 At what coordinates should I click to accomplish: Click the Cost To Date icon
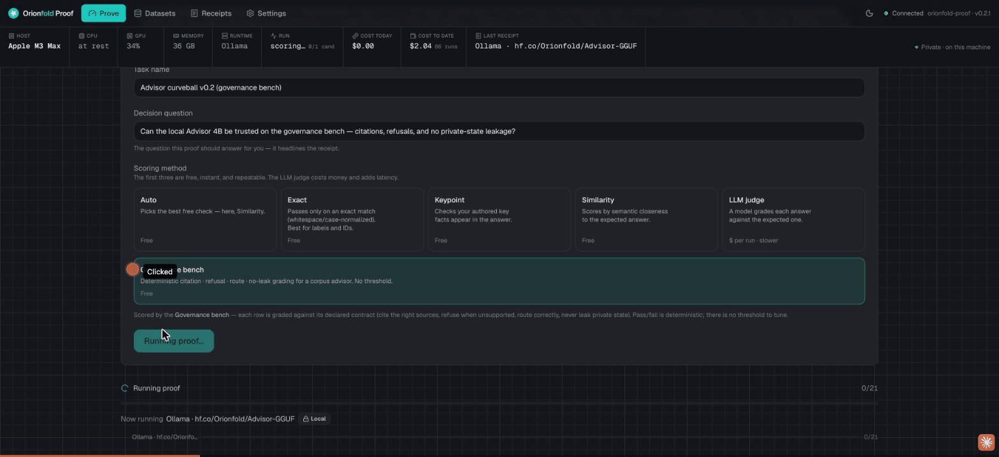[413, 36]
